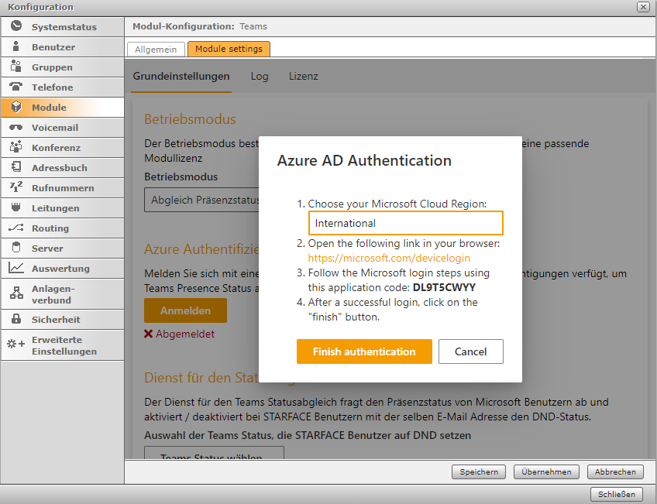Click the Speichern button
This screenshot has width=657, height=504.
click(x=479, y=471)
